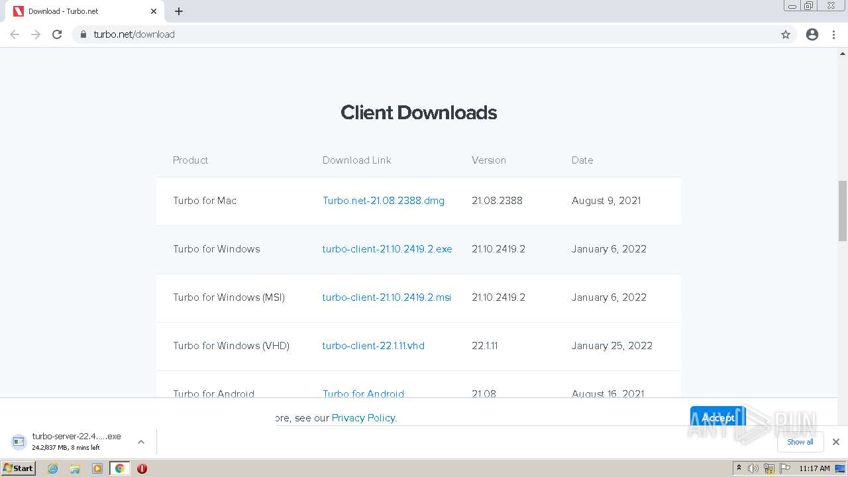Click the show desktop tray icon
Viewport: 848px width, 477px height.
tap(840, 468)
